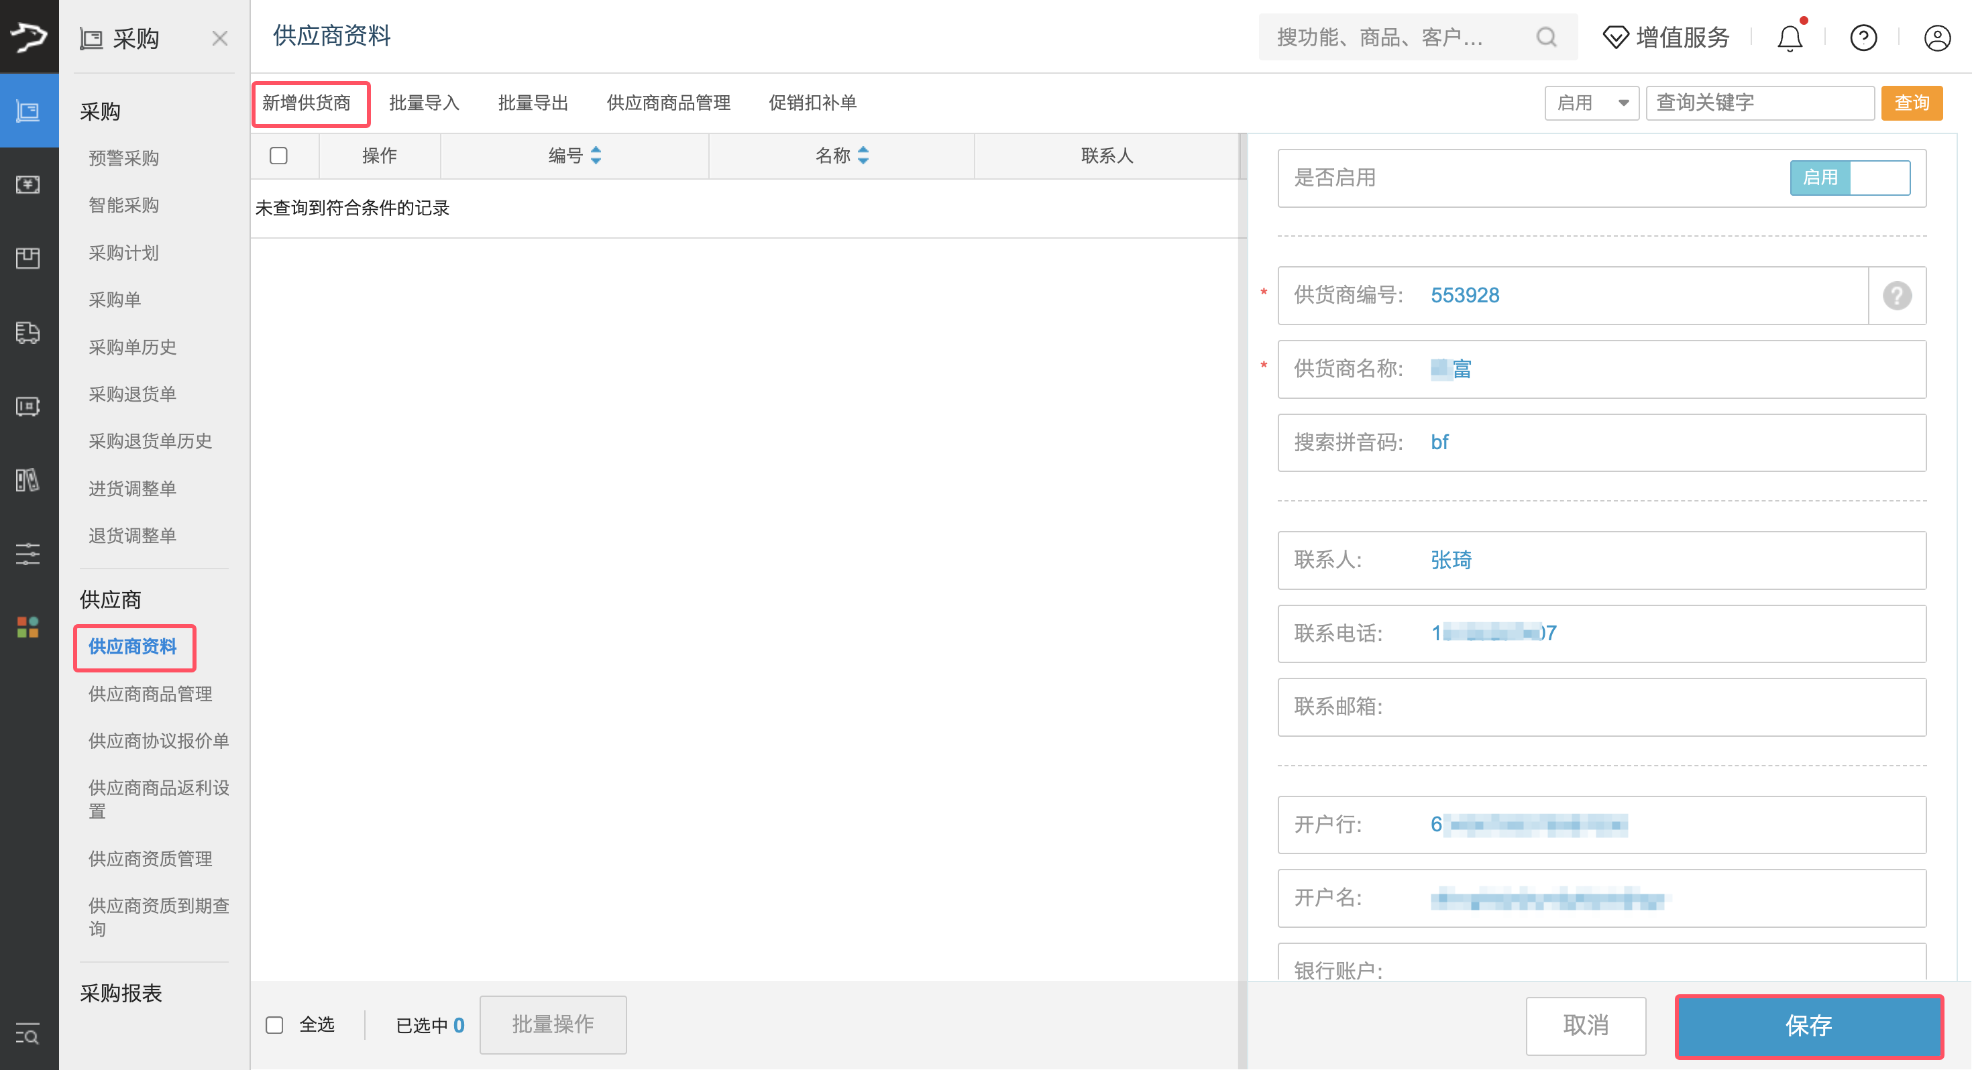This screenshot has height=1070, width=1972.
Task: Open the help question mark icon
Action: (x=1863, y=37)
